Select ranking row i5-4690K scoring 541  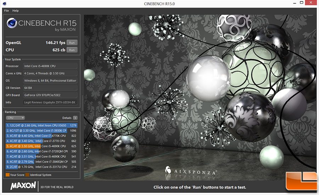(x=41, y=156)
